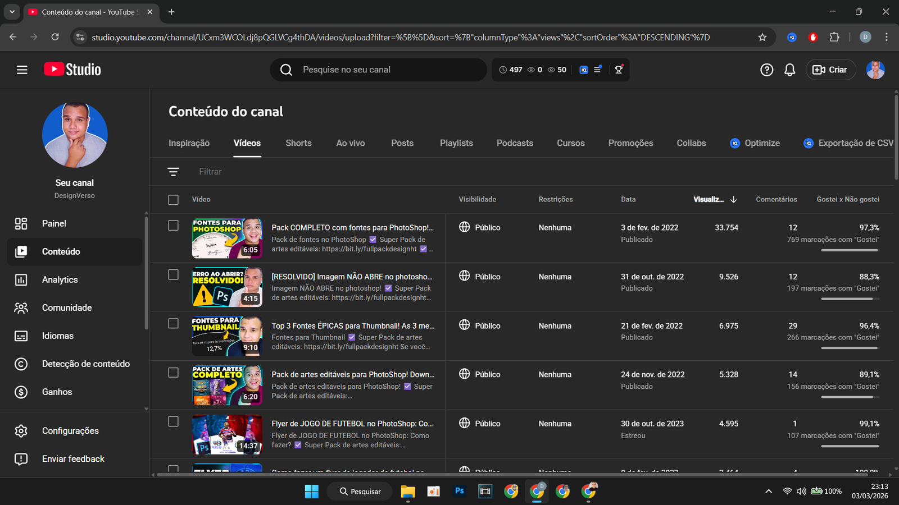Image resolution: width=899 pixels, height=505 pixels.
Task: Open the notifications bell
Action: pyautogui.click(x=789, y=70)
